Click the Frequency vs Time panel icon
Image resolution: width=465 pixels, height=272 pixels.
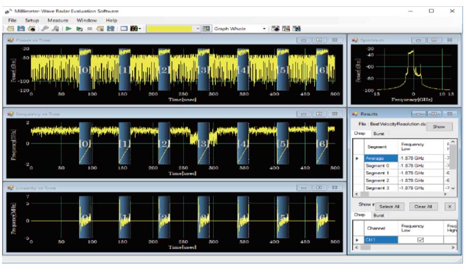click(x=11, y=114)
